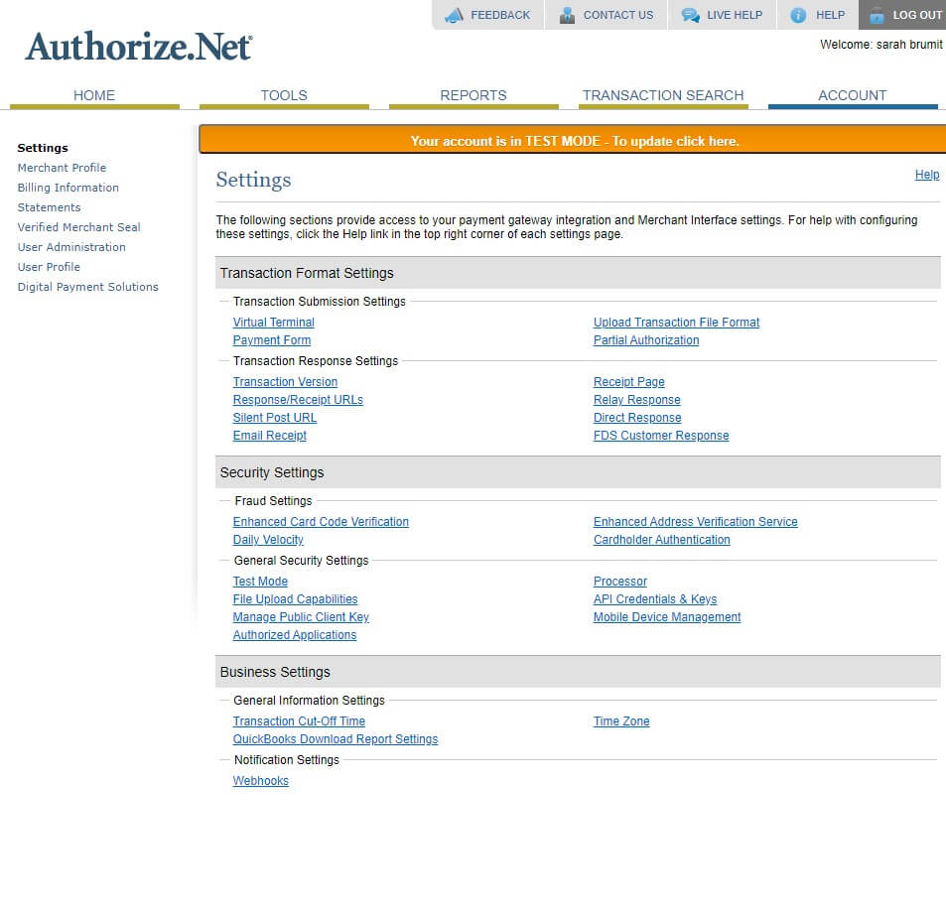Click the Live Help chat bubbles icon
946x913 pixels.
click(x=690, y=15)
